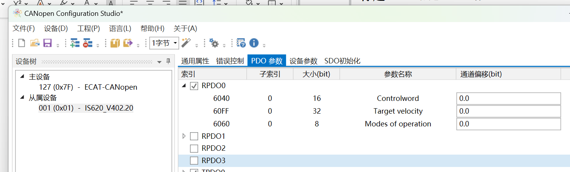
Task: Click the Modes of operation parameter name
Action: pos(398,124)
